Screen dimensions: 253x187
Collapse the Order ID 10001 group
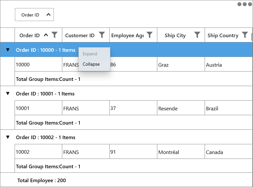click(8, 93)
